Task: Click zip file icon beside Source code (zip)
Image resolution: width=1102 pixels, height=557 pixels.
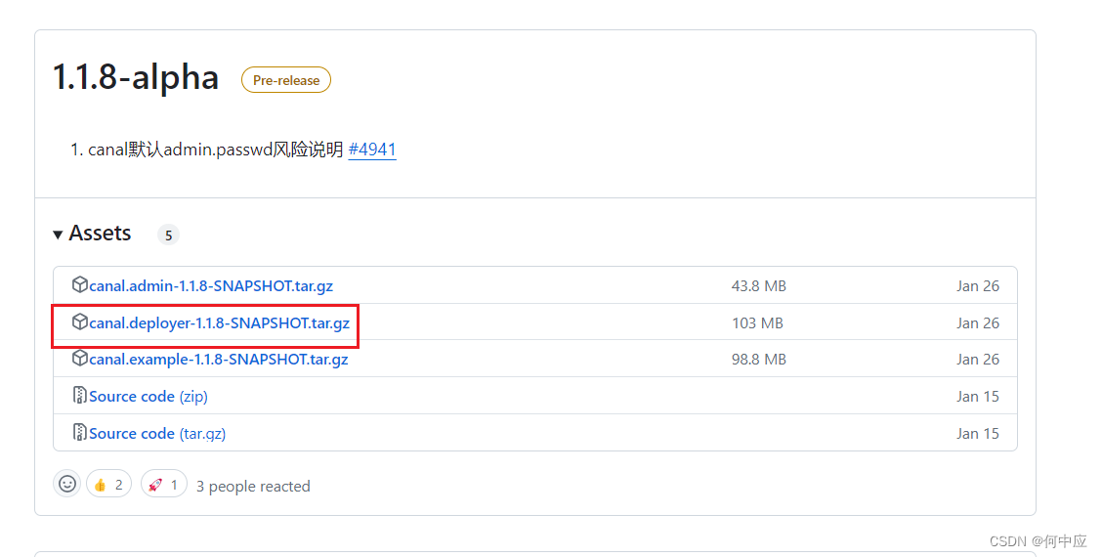Action: tap(79, 395)
